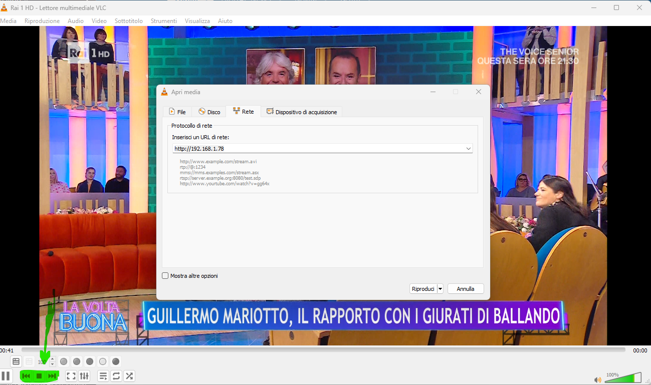Click the Protocollo di rete group label
This screenshot has width=651, height=385.
(x=191, y=126)
